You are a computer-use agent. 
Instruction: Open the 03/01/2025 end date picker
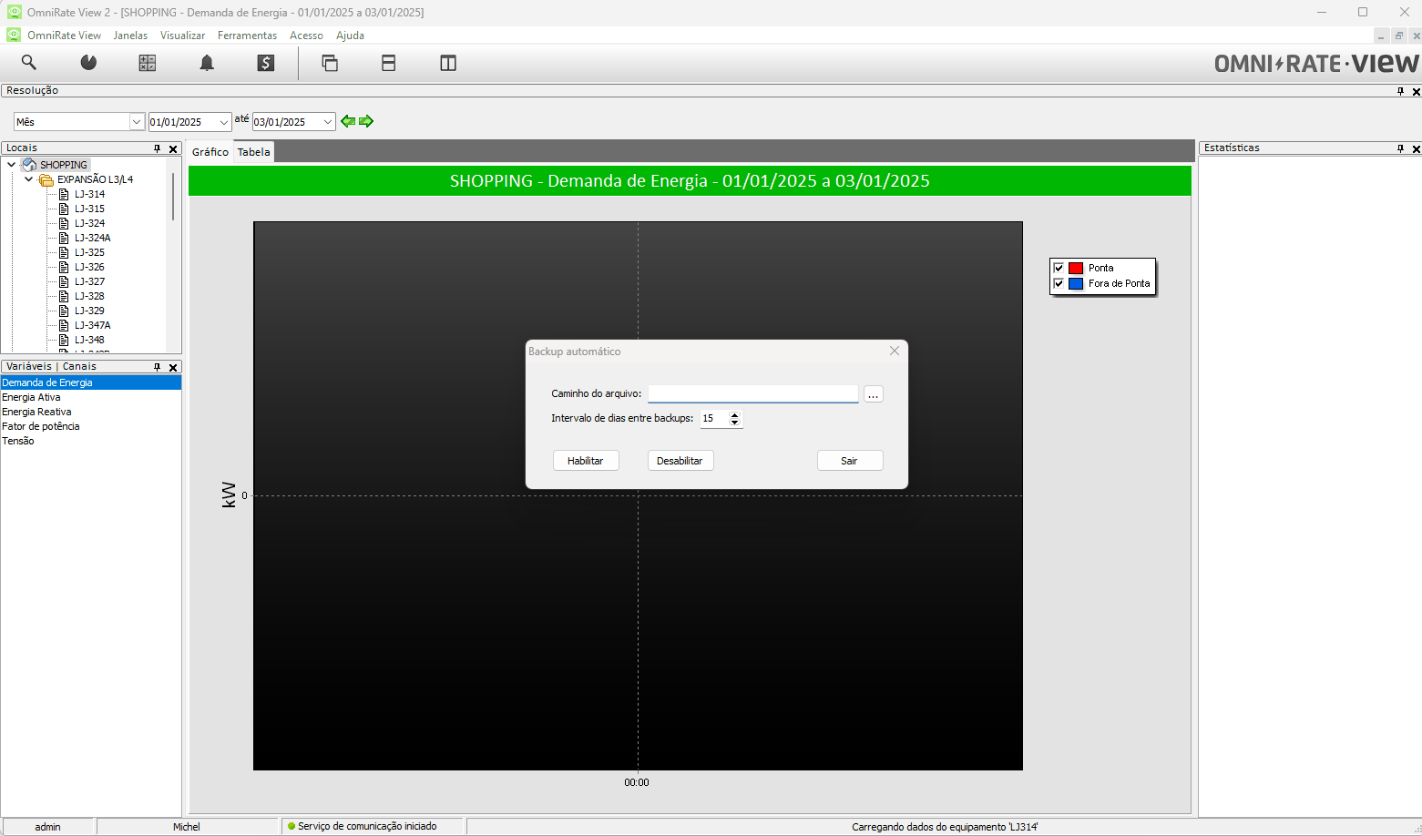click(x=328, y=122)
